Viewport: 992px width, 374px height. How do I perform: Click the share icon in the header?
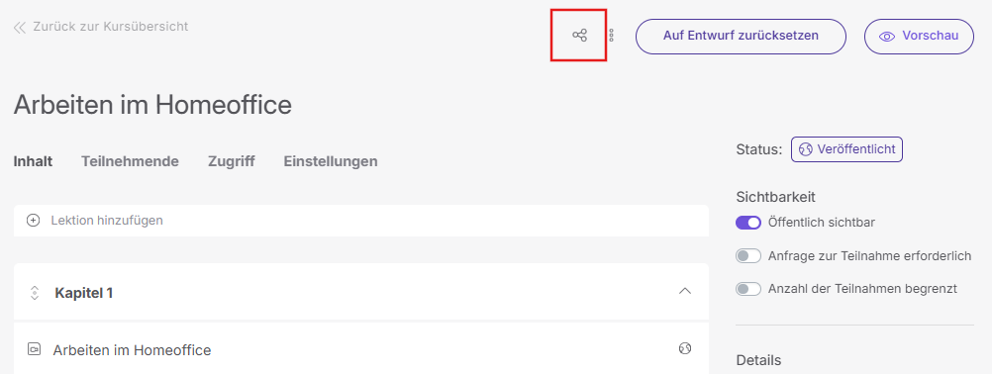(x=579, y=36)
